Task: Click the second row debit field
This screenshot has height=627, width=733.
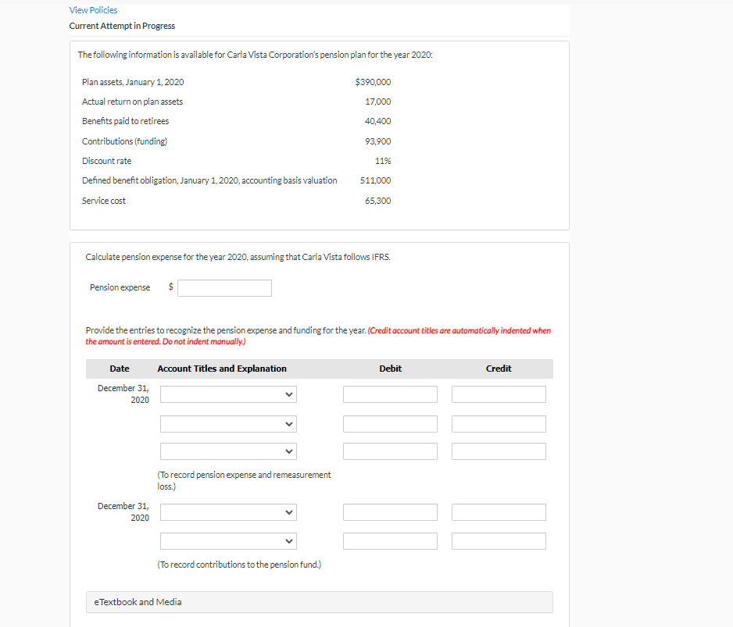Action: pos(390,423)
